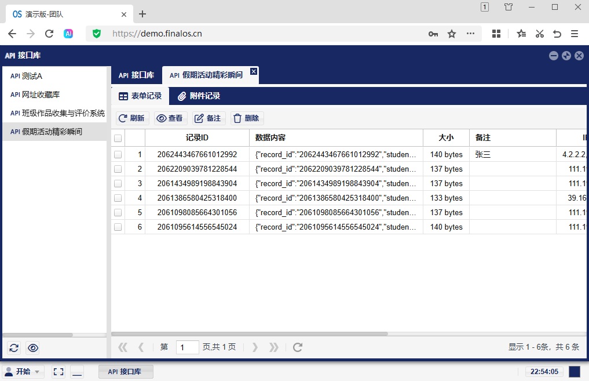589x381 pixels.
Task: Click the page number input field
Action: click(x=187, y=347)
